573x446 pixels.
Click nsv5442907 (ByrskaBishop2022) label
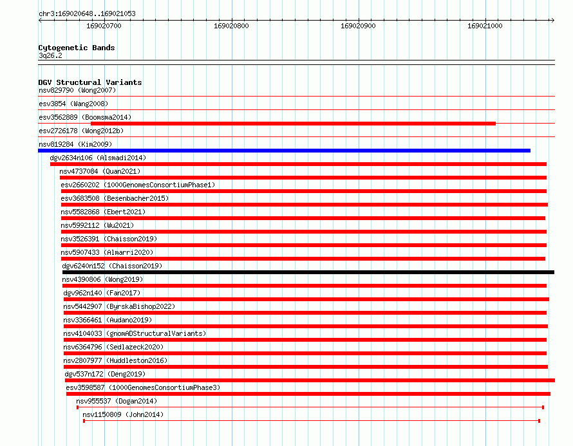click(x=119, y=306)
